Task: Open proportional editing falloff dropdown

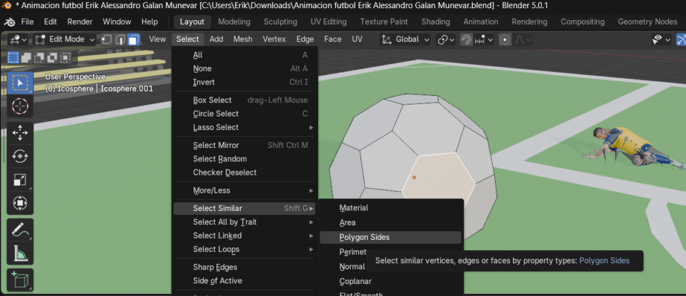Action: click(523, 40)
